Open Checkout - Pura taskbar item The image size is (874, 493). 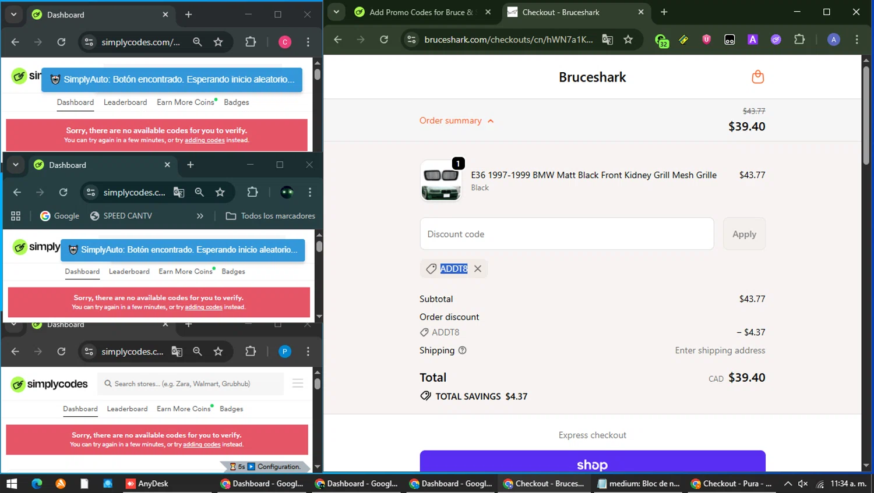click(731, 484)
